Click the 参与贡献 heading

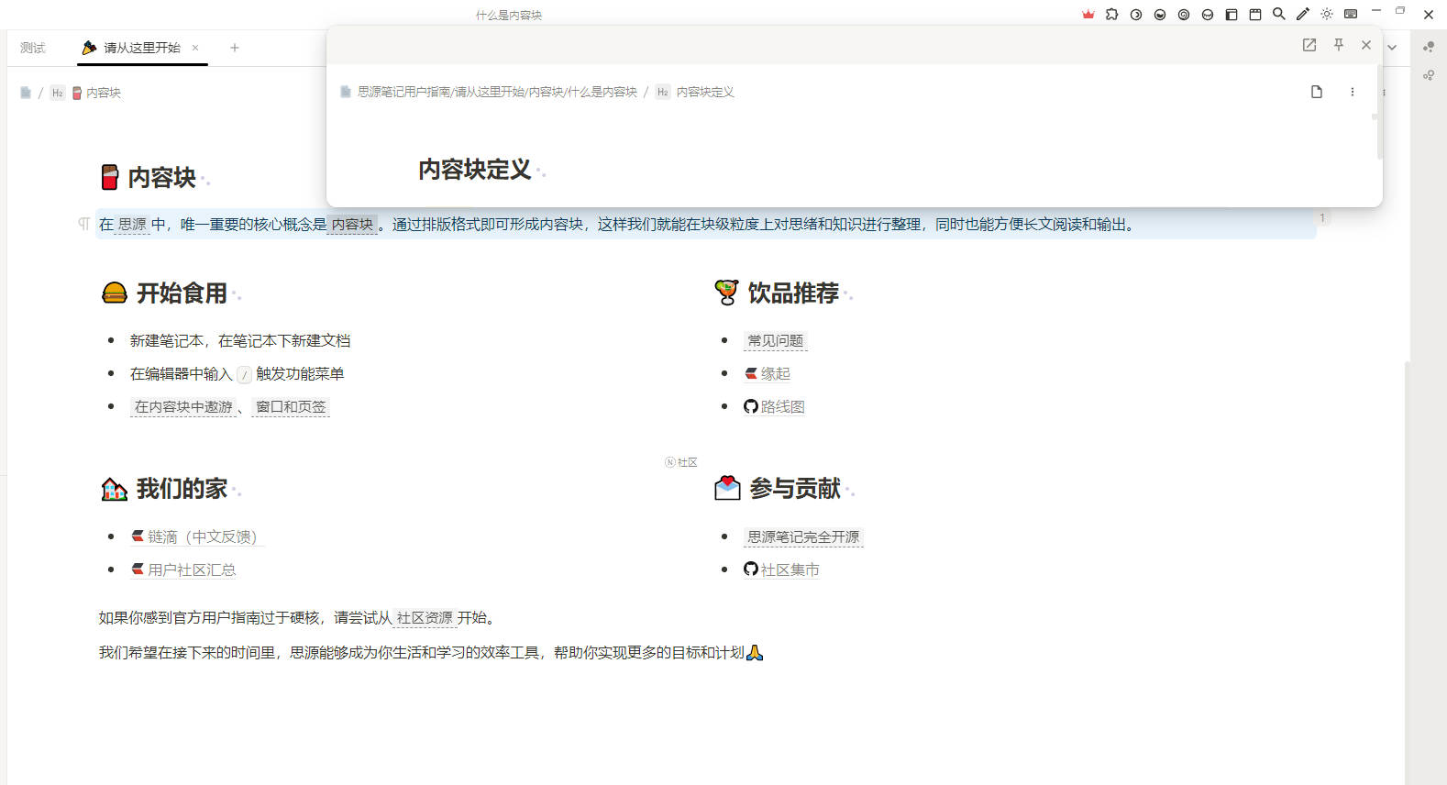click(x=795, y=488)
